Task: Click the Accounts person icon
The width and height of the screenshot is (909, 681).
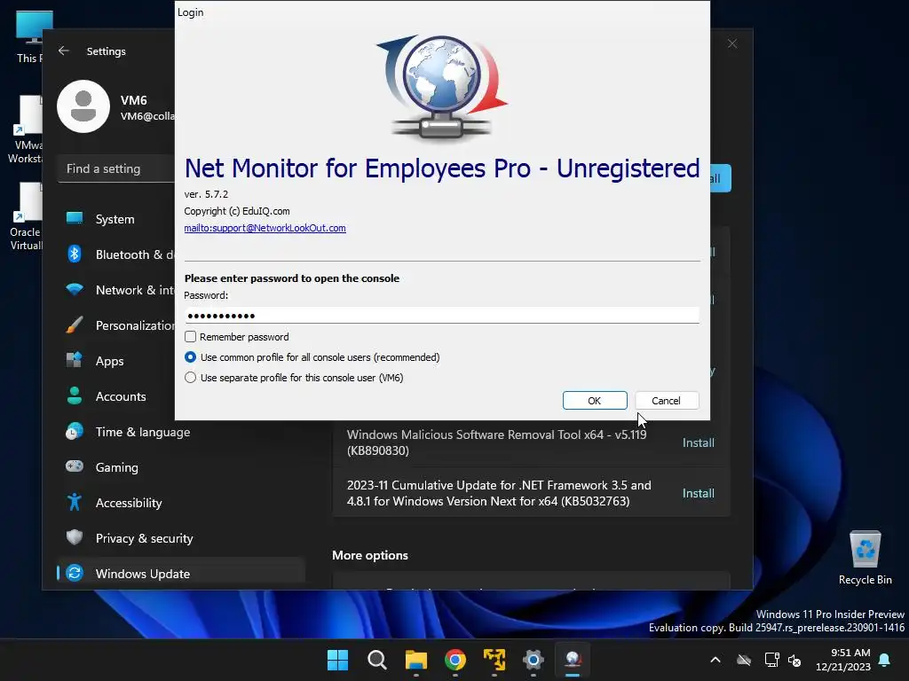Action: point(75,395)
